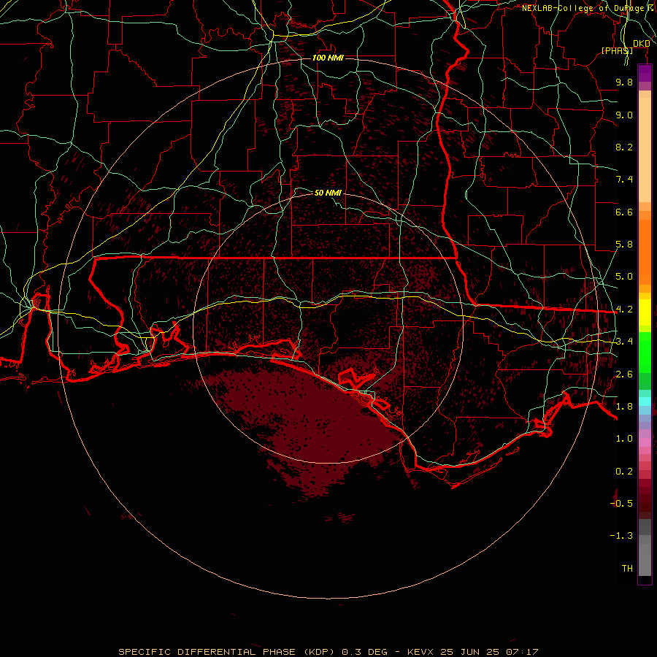Viewport: 657px width, 657px height.
Task: Click the 1.0 scale value
Action: (624, 439)
